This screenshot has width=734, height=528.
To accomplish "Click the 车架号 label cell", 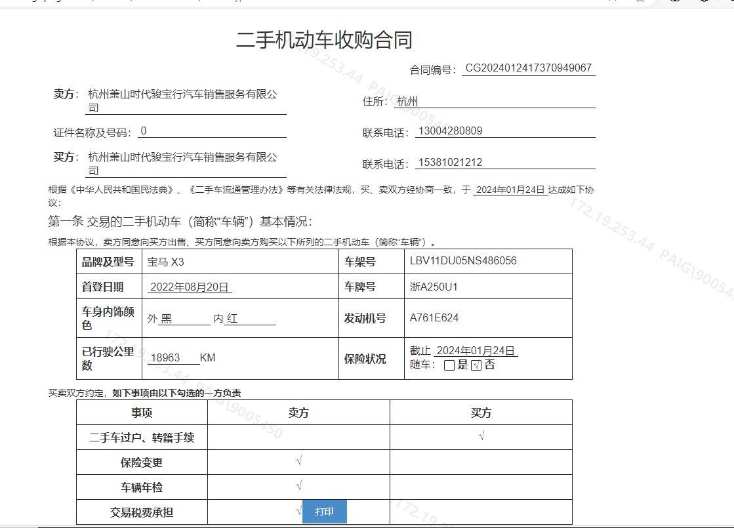I will pos(372,262).
